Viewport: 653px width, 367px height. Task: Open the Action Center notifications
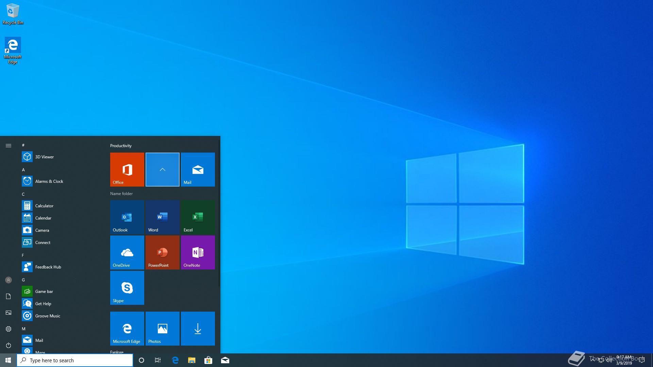(x=642, y=361)
